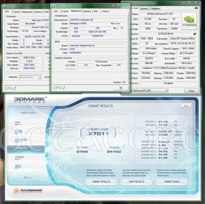Click OK in the CPU-Z Mainboard window

pyautogui.click(x=121, y=88)
